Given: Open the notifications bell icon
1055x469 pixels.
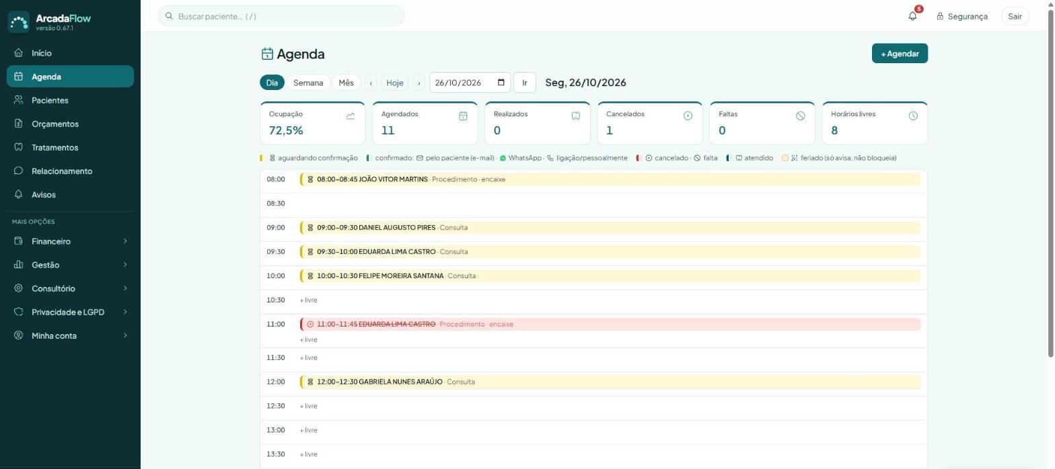Looking at the screenshot, I should pyautogui.click(x=912, y=16).
